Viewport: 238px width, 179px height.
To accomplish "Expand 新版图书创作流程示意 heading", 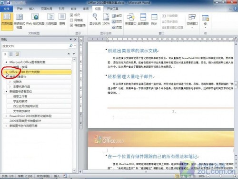I will (6, 126).
